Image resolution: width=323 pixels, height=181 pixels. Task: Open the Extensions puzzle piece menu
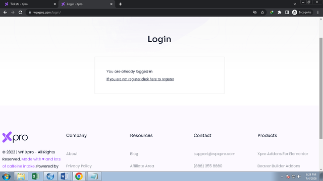click(279, 12)
